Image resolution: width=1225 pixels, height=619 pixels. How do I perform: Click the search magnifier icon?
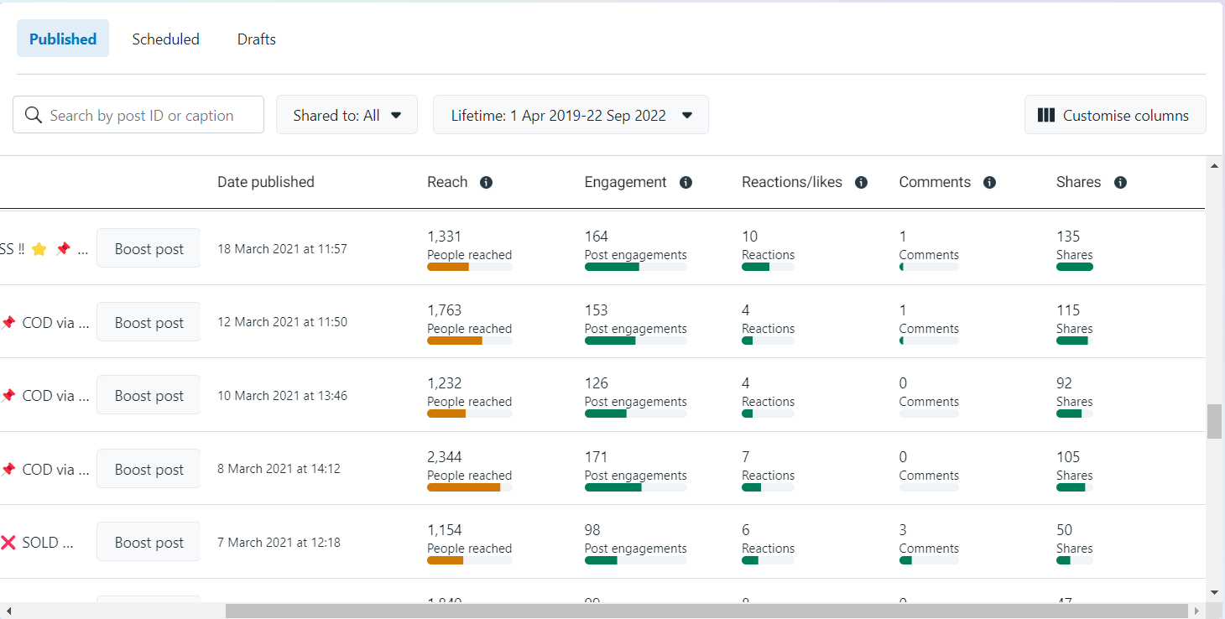point(34,116)
